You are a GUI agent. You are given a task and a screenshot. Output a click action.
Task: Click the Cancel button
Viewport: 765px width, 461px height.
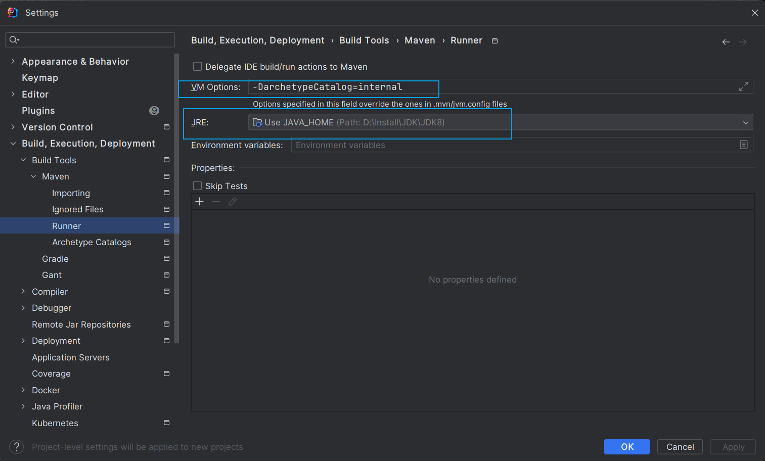[680, 446]
